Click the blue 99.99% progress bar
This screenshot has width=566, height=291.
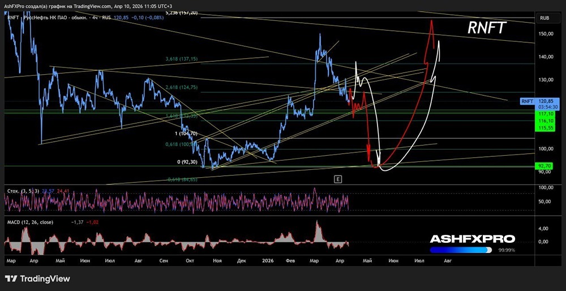[461, 250]
